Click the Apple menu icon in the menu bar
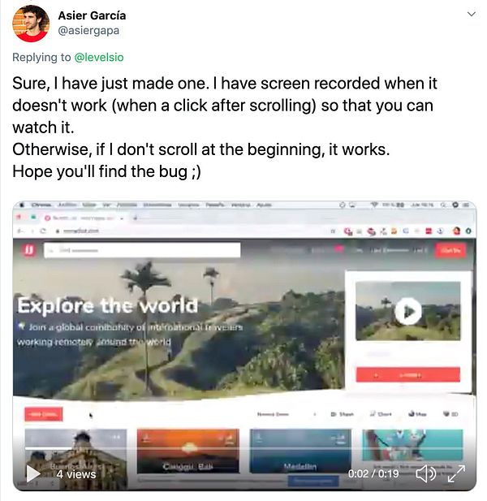 22,205
